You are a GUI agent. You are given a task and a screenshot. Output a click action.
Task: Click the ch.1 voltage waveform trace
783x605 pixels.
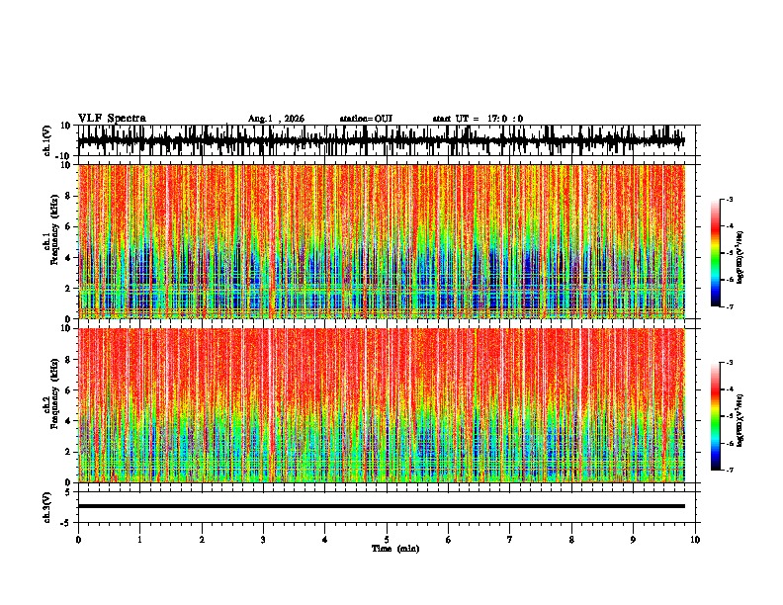[381, 140]
